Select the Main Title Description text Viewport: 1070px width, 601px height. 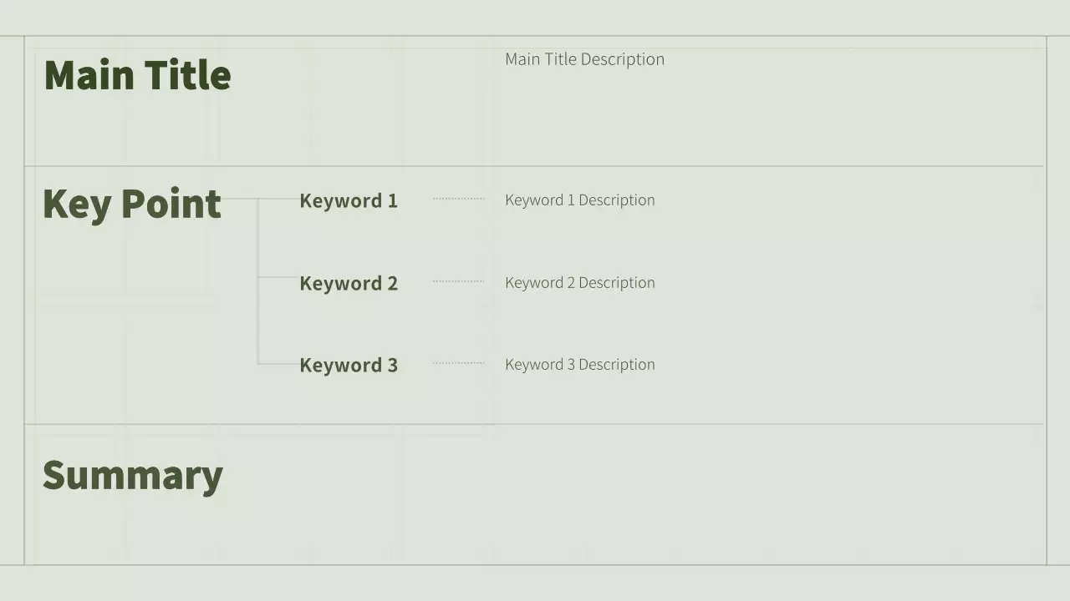[584, 59]
